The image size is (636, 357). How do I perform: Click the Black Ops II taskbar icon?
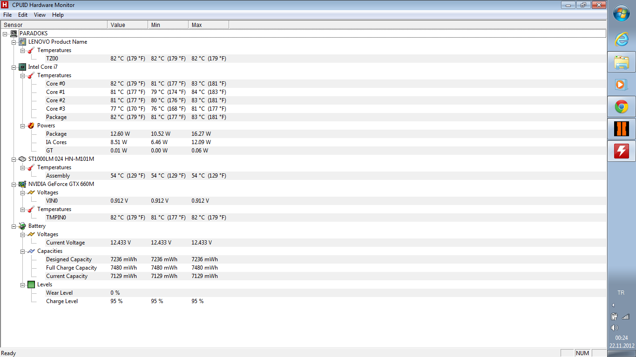coord(622,129)
